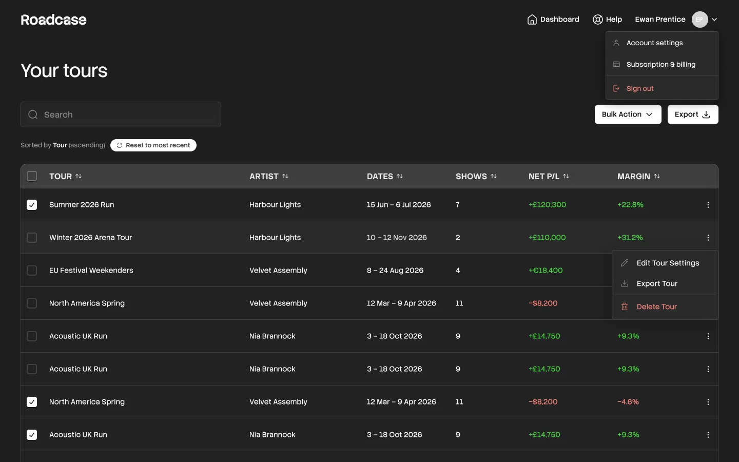This screenshot has height=462, width=739.
Task: Check the EU Festival Weekenders row checkbox
Action: coord(32,271)
